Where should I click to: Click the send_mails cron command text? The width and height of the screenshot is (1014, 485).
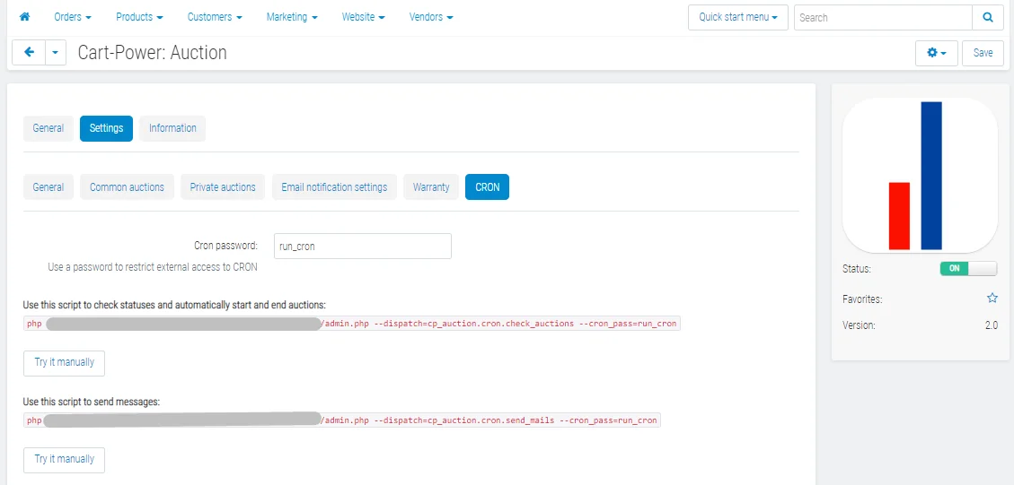[342, 420]
